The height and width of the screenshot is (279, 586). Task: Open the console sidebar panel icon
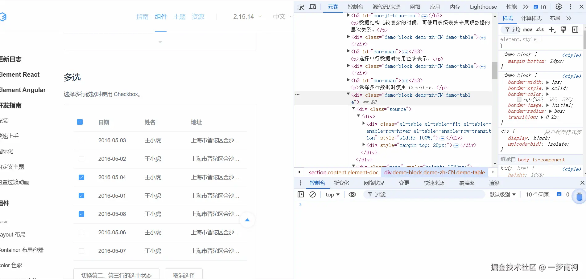[x=301, y=194]
